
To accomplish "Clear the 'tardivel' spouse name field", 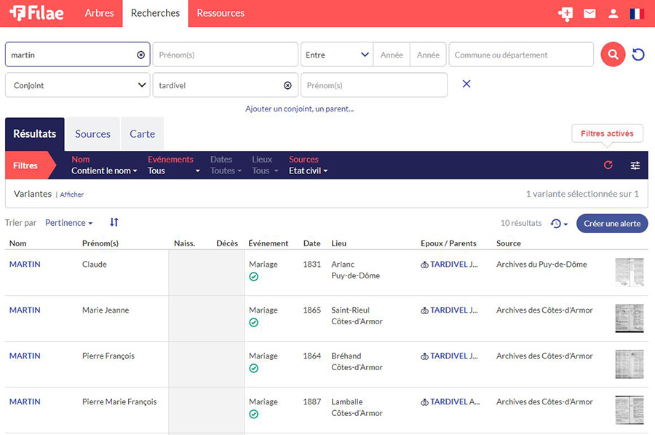I will coord(287,85).
